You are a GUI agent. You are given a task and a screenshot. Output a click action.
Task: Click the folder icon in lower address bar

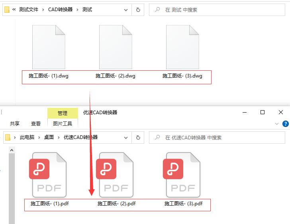tap(8, 137)
